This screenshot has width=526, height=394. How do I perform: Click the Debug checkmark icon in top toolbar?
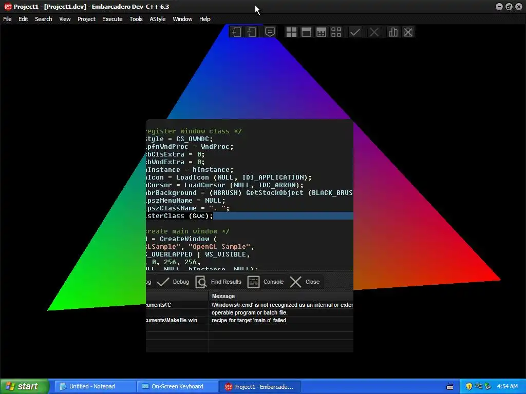coord(355,32)
